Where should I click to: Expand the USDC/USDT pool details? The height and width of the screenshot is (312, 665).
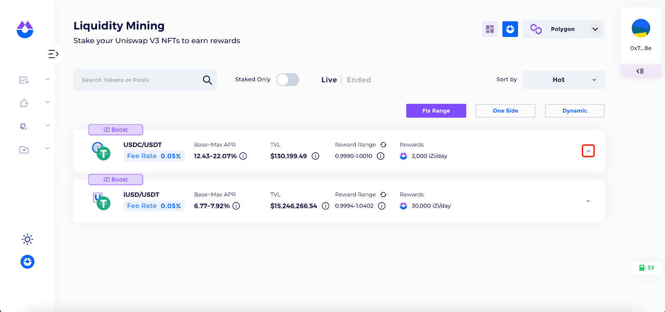pyautogui.click(x=588, y=151)
